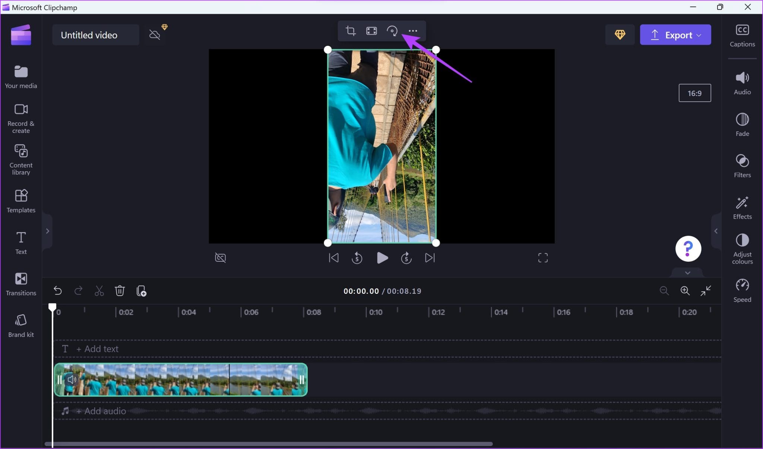The width and height of the screenshot is (763, 449).
Task: Open the help question mark button
Action: (688, 249)
